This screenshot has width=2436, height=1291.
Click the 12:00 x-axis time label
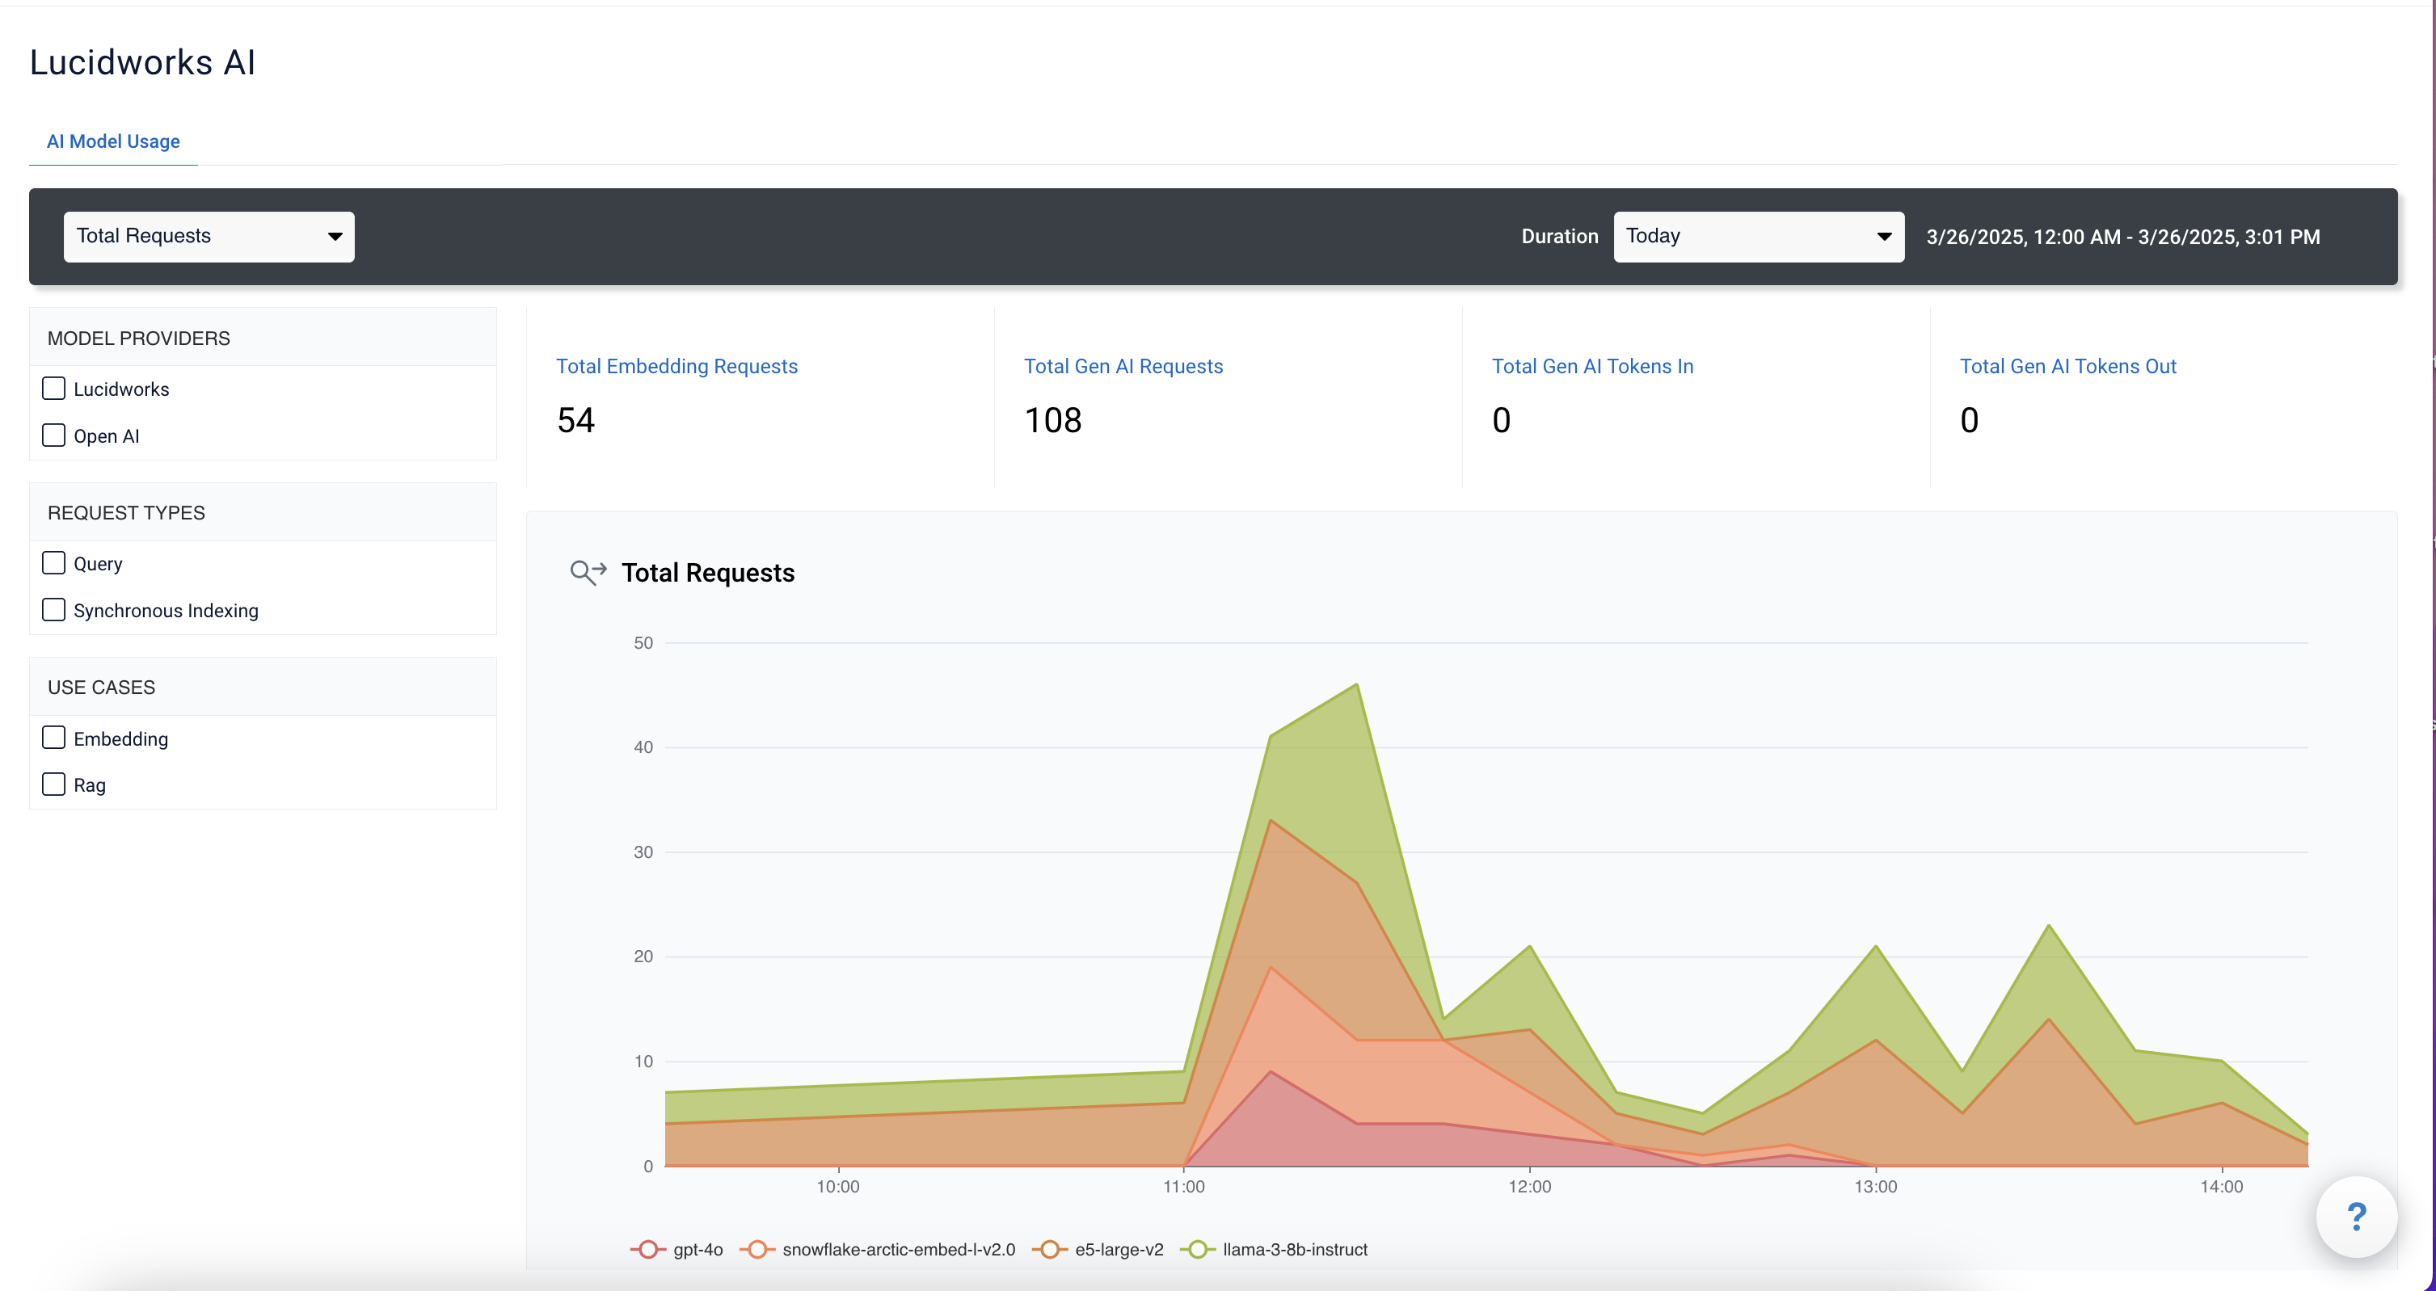[1530, 1186]
